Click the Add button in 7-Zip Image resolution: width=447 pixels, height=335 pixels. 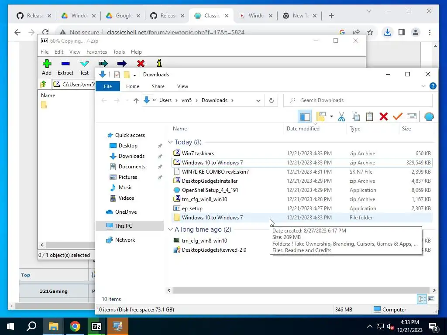pyautogui.click(x=47, y=67)
